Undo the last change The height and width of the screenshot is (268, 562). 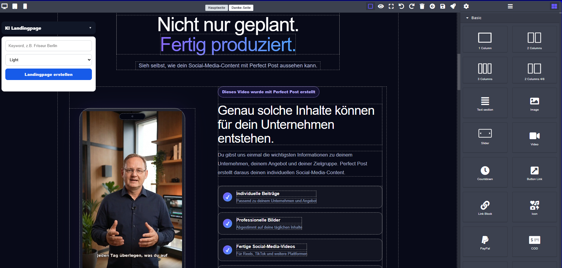coord(401,6)
